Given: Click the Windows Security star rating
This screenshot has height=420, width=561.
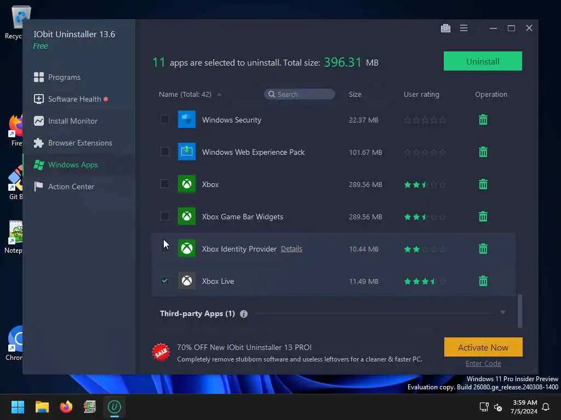Looking at the screenshot, I should pyautogui.click(x=425, y=120).
